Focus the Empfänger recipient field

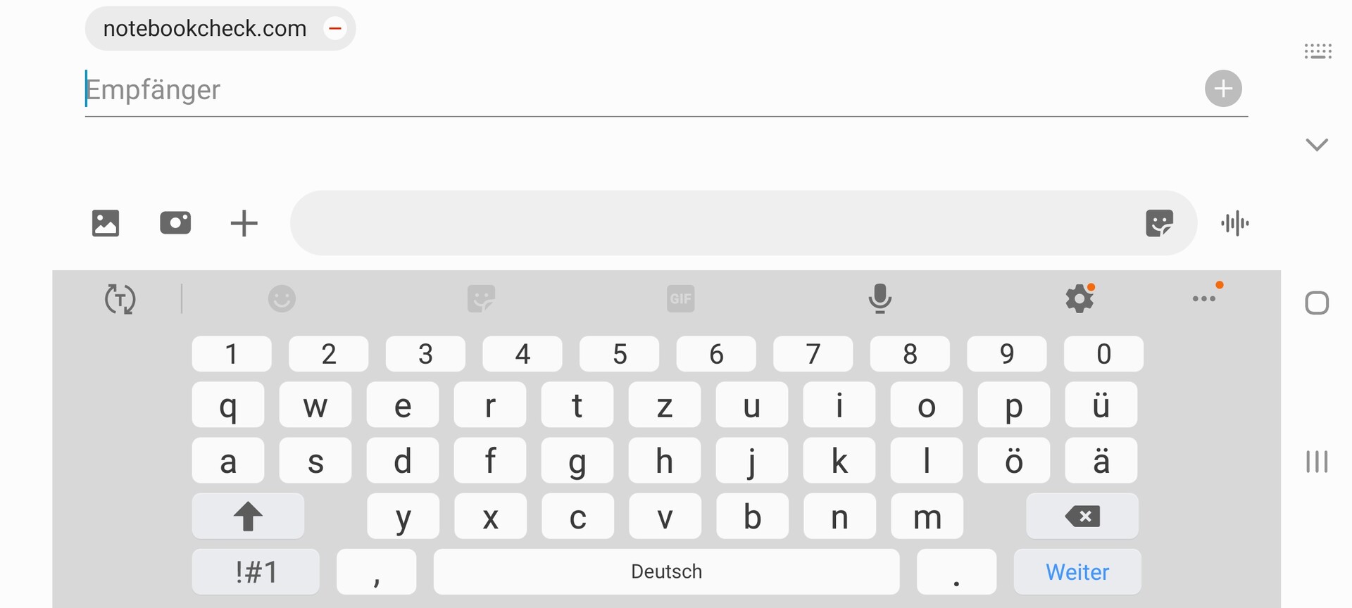tap(634, 90)
